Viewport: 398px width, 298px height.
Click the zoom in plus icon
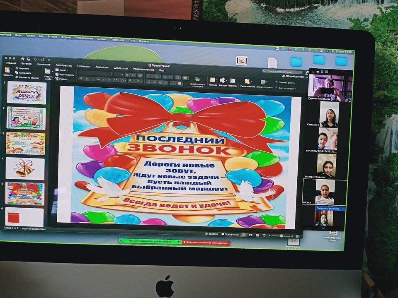click(292, 236)
